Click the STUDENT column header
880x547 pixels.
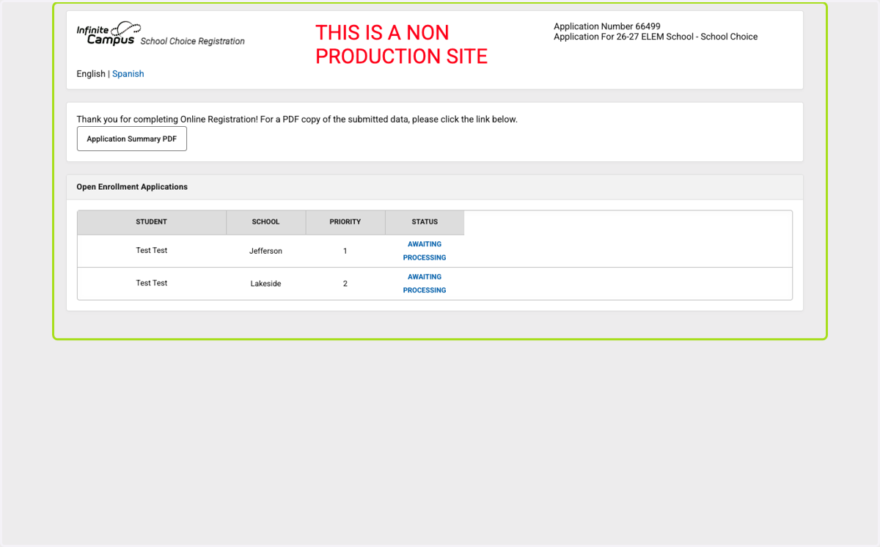[x=152, y=222]
